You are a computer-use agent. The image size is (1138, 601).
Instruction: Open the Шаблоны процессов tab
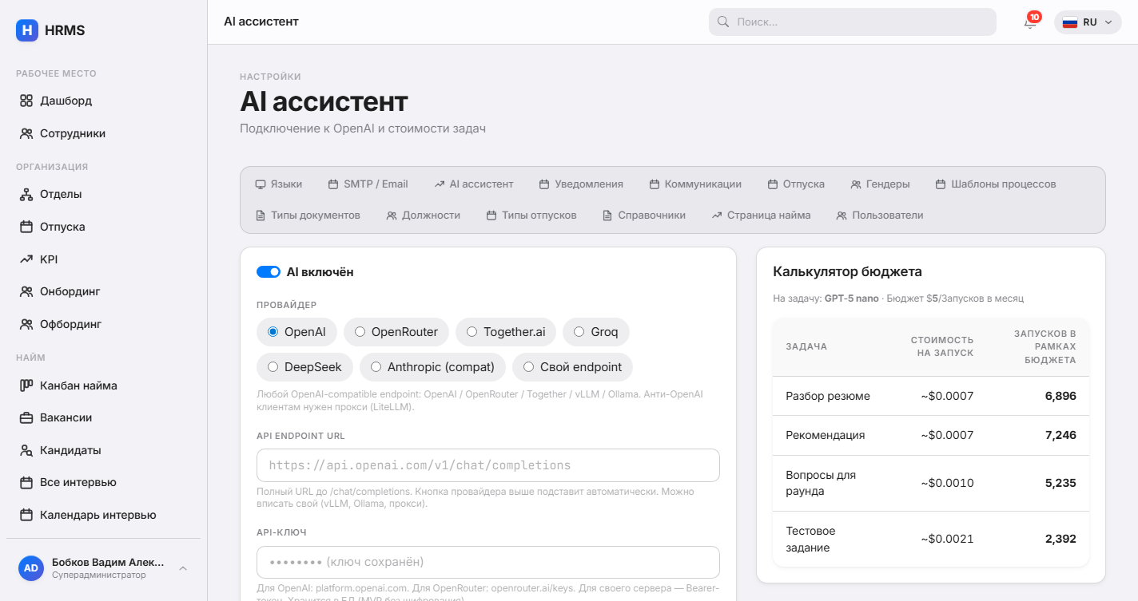pos(996,184)
